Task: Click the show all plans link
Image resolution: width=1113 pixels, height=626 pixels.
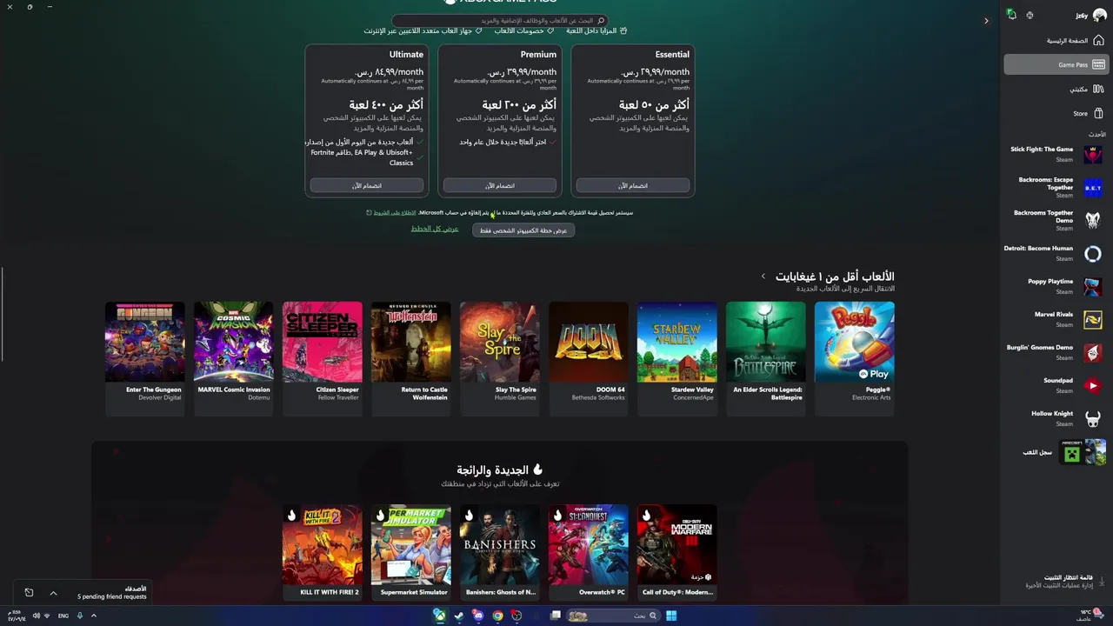Action: click(x=435, y=229)
